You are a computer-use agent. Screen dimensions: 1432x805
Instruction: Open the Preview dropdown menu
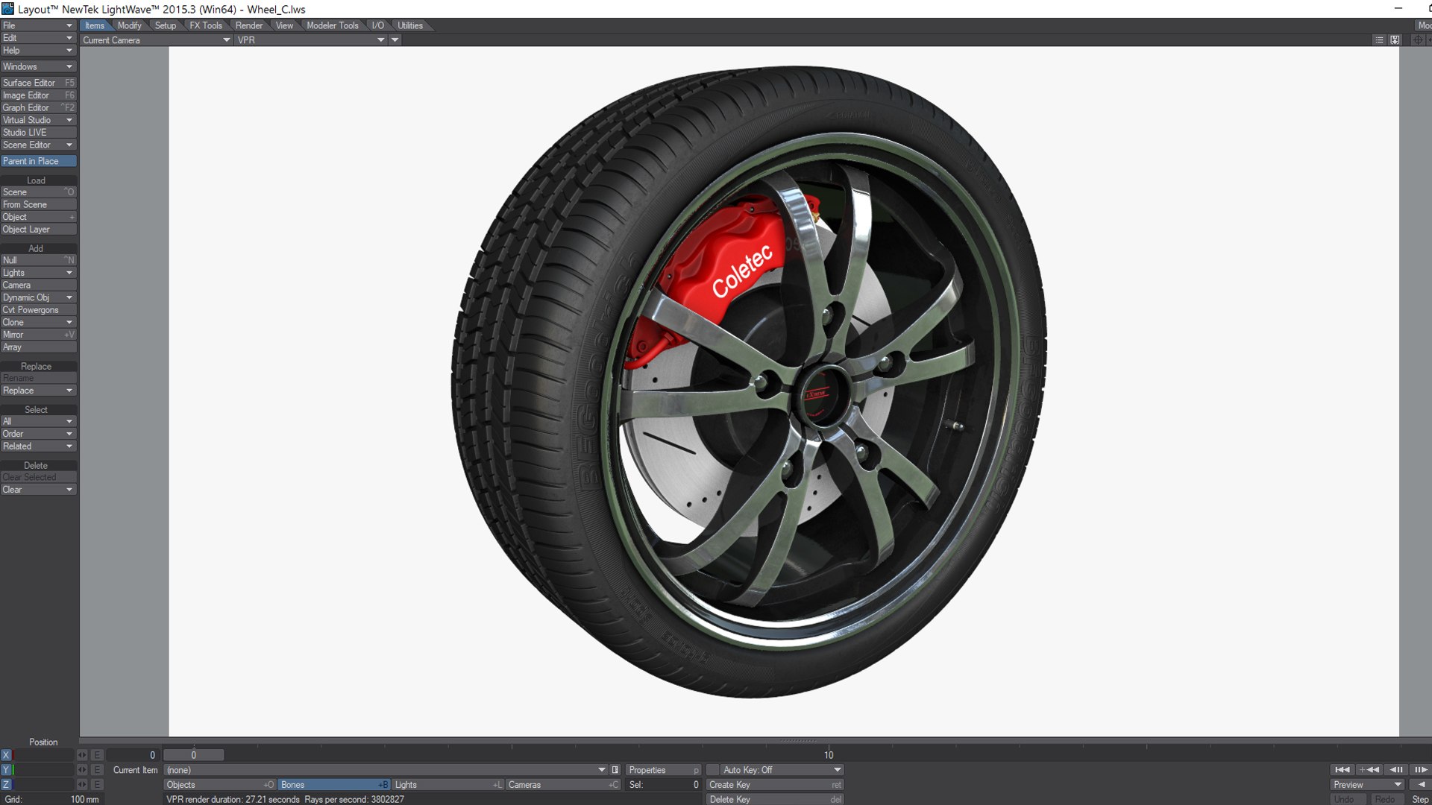point(1367,785)
